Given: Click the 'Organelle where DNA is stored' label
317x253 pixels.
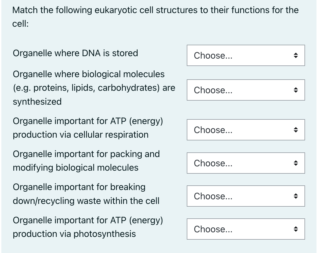Looking at the screenshot, I should [x=75, y=53].
